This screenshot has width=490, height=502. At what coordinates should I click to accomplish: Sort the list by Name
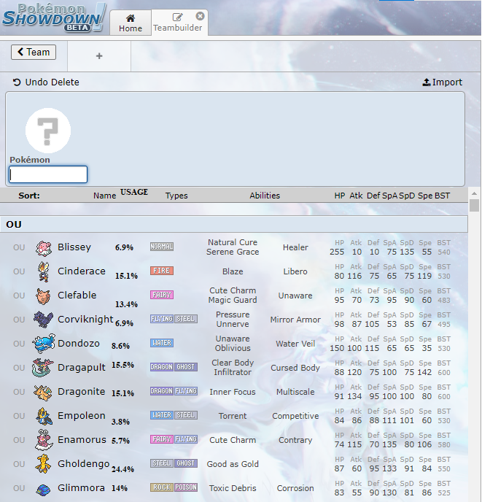pos(104,196)
